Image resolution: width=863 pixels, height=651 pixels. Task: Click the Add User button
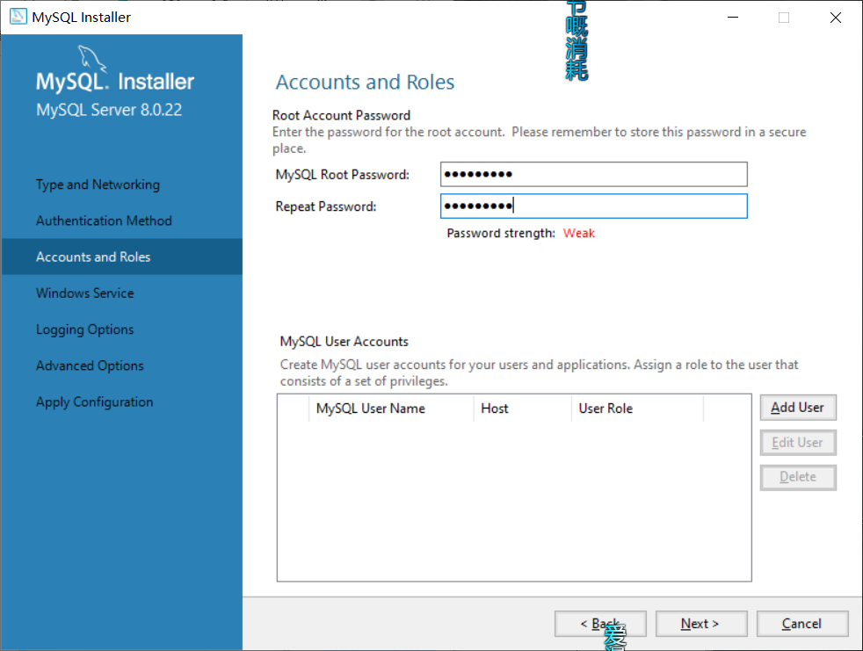click(x=798, y=408)
